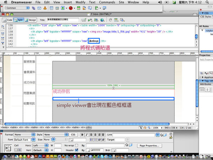Preview in browser via globe icon
The image size is (213, 160).
tap(102, 20)
